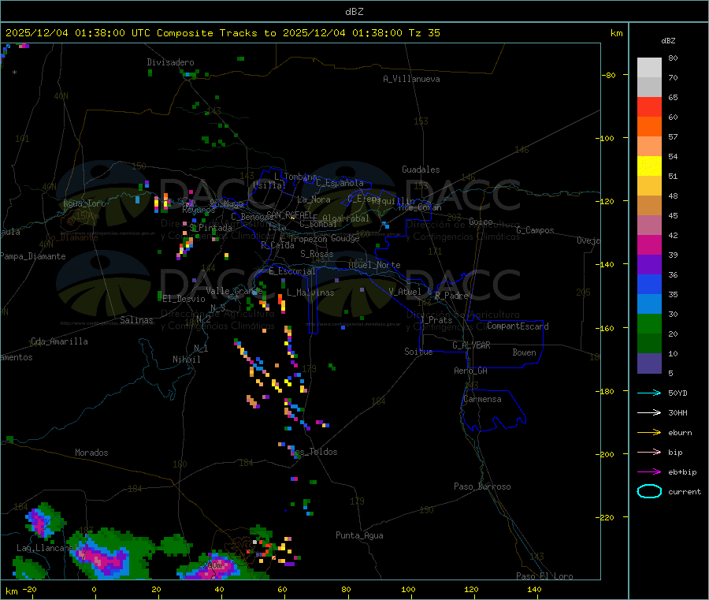Click the L_Malvinas map label
This screenshot has width=709, height=600.
coord(310,293)
